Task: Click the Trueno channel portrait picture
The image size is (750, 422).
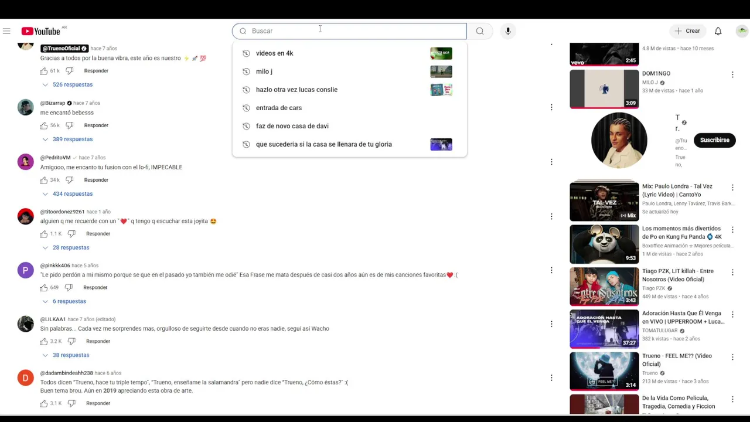Action: coord(619,141)
